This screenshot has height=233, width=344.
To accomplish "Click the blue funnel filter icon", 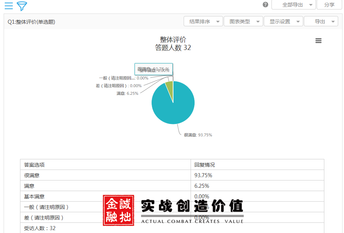I will tap(22, 6).
